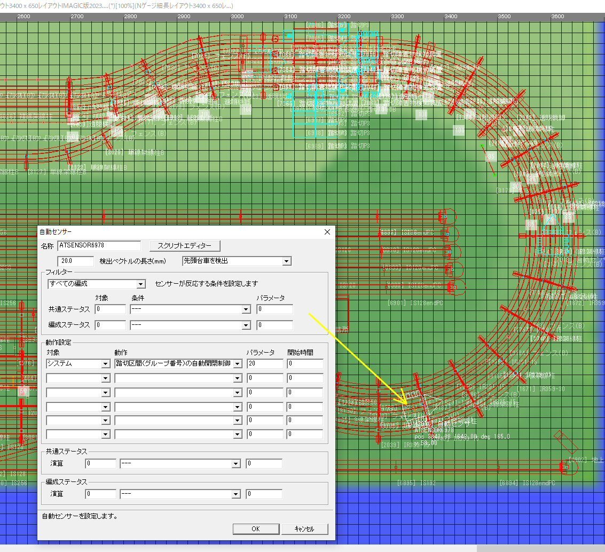This screenshot has height=552, width=605.
Task: Open the すべての編成 filter dropdown
Action: tap(141, 284)
